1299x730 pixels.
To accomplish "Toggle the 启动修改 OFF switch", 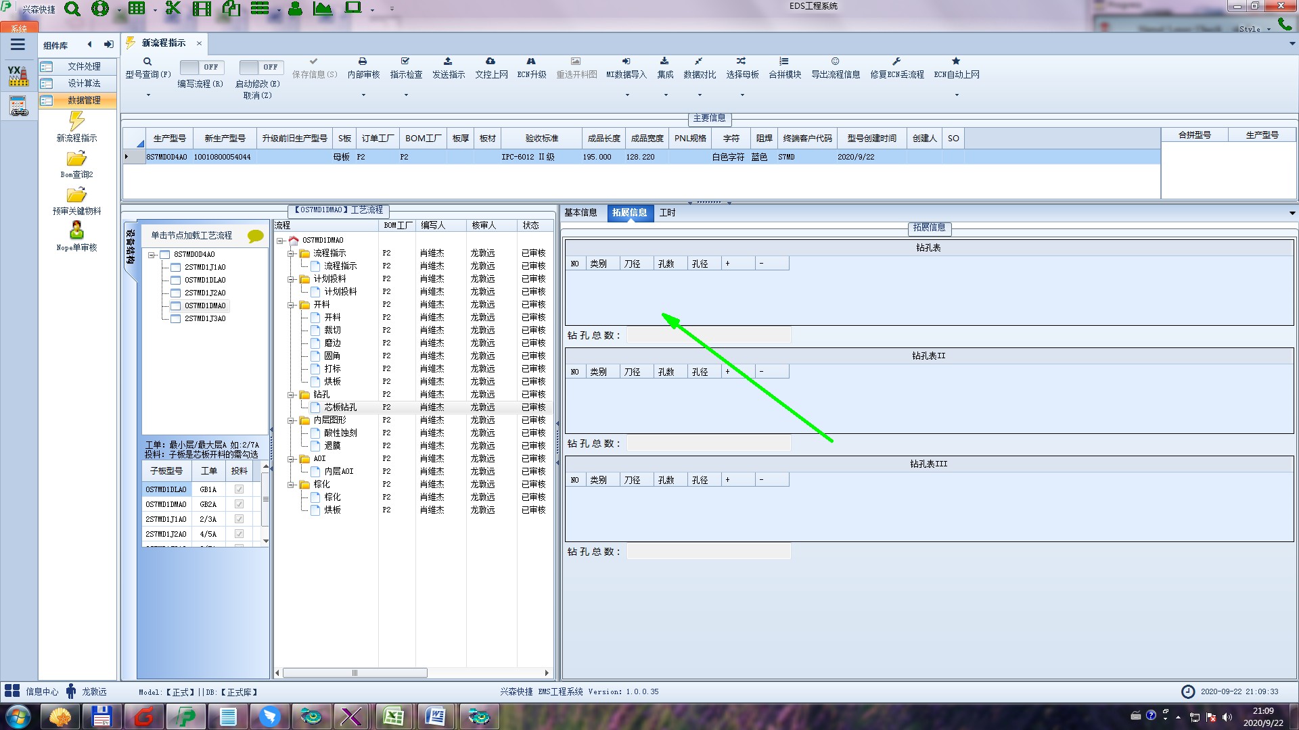I will (x=260, y=67).
